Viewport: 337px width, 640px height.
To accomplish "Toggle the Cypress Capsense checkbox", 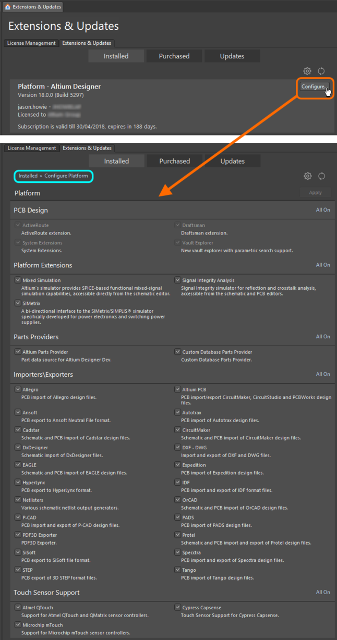I will coord(177,607).
